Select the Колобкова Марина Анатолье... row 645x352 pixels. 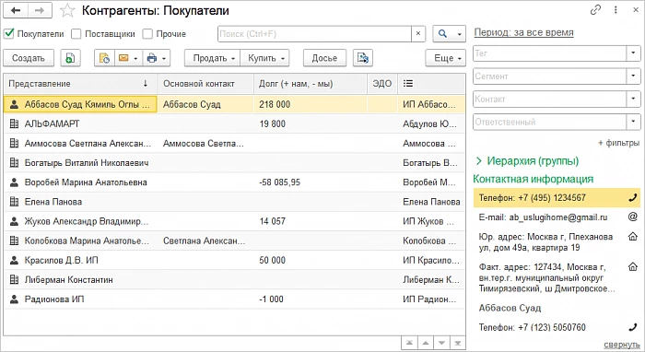(x=234, y=241)
